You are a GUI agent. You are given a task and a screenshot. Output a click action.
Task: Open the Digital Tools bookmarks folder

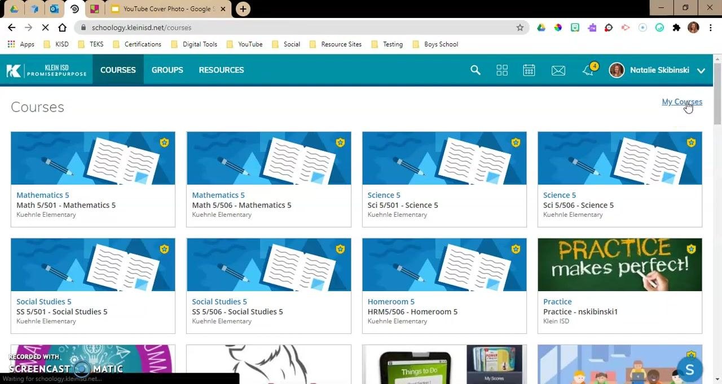(193, 44)
